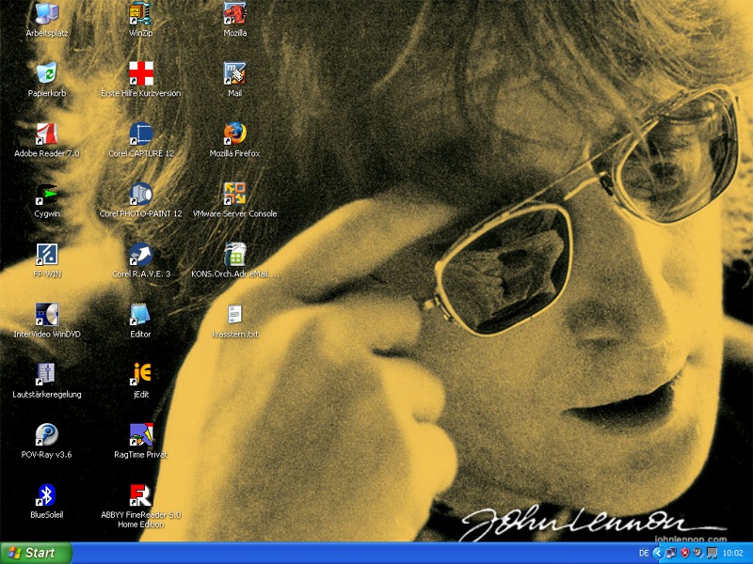Click the VMware Server Console shortcut
Image resolution: width=753 pixels, height=564 pixels.
click(234, 194)
